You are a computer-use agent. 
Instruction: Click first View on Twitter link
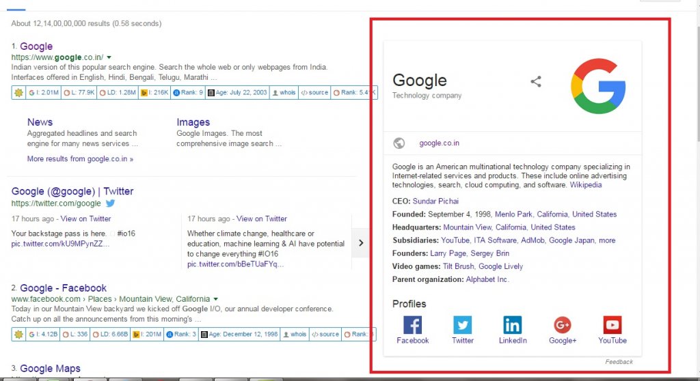[85, 218]
